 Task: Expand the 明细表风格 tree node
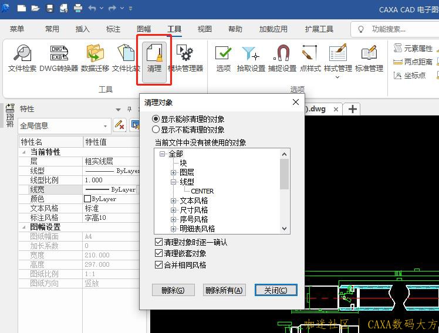pos(173,229)
